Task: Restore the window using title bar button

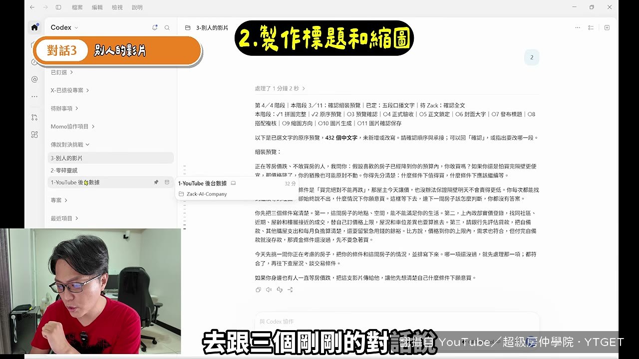Action: [592, 7]
